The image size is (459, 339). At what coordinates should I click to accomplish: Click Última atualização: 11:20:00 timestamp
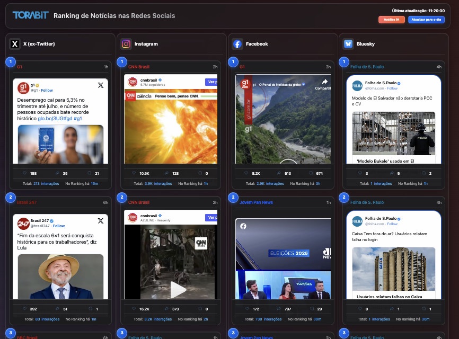click(418, 11)
